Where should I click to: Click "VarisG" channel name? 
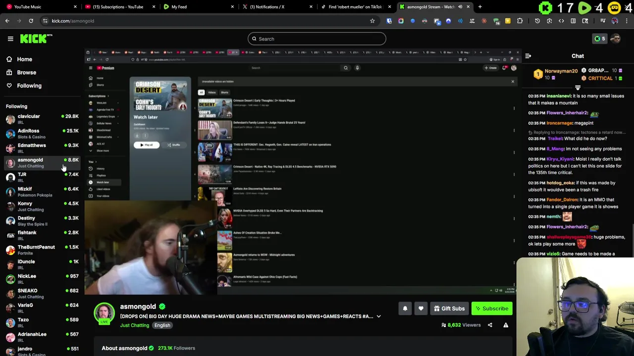click(x=25, y=305)
